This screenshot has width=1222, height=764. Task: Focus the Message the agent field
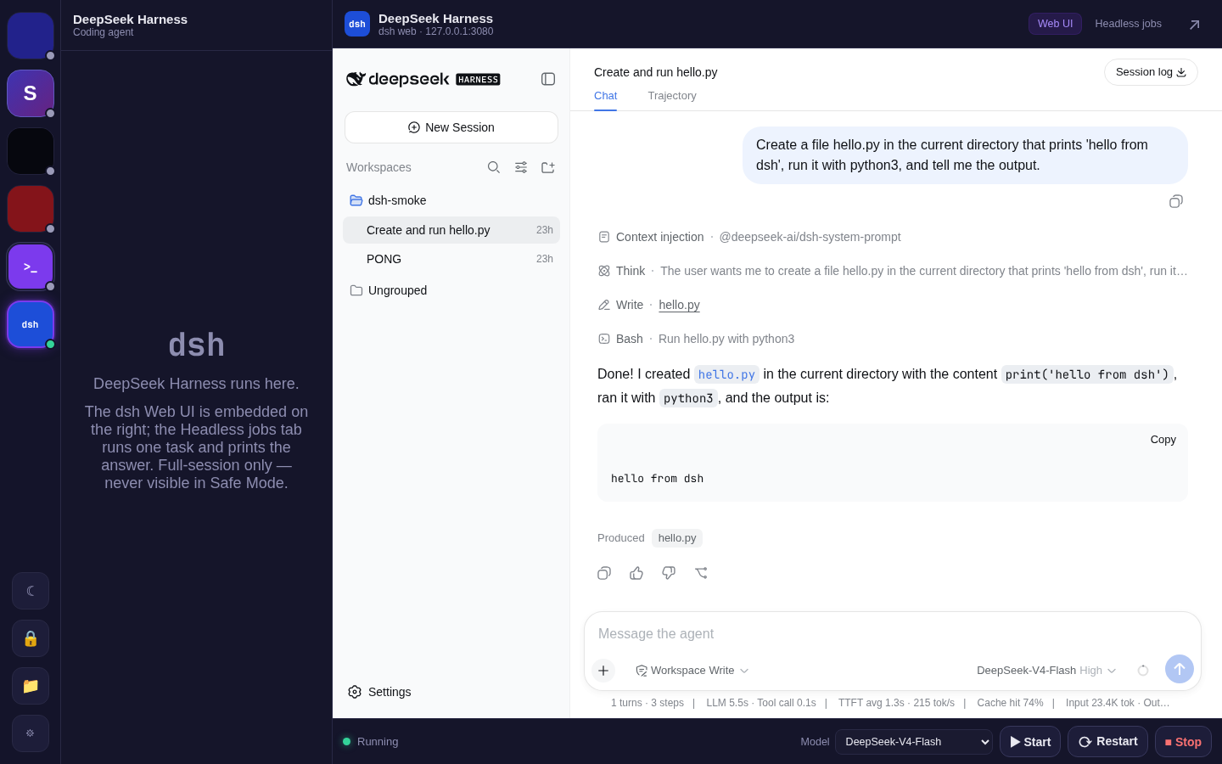tap(893, 634)
